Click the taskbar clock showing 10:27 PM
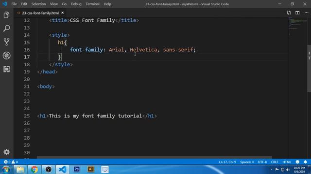Viewport: 311px width, 174px height. (299, 170)
